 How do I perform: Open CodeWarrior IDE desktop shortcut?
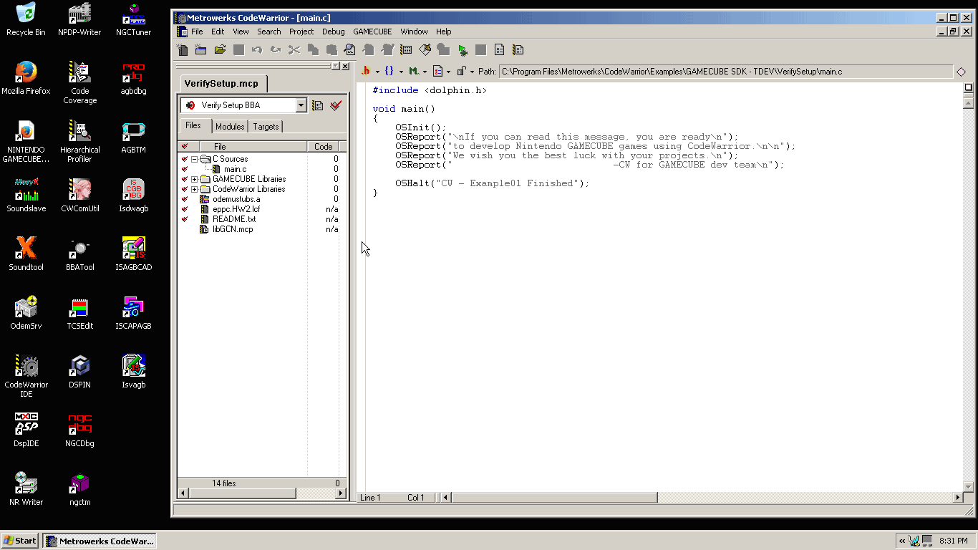pos(26,374)
